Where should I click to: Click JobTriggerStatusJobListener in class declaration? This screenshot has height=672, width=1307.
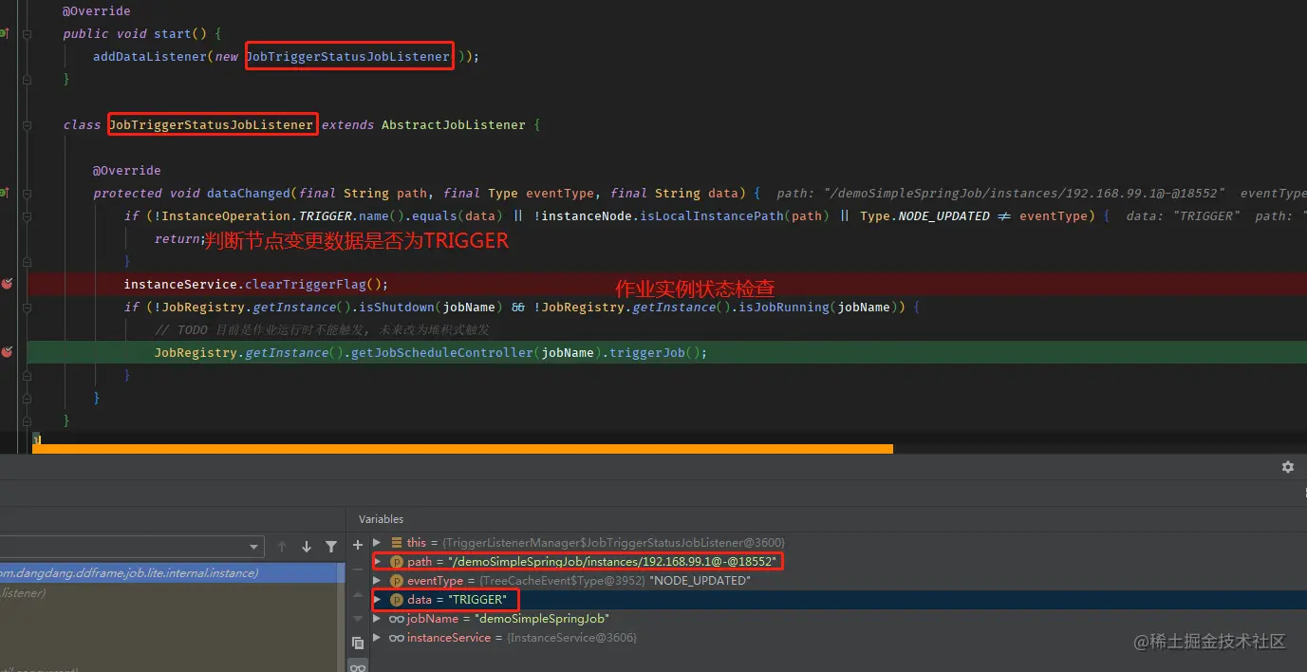click(x=211, y=124)
